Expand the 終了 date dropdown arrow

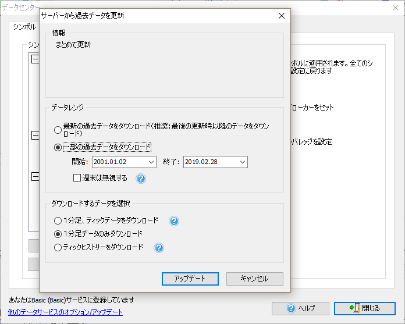[x=242, y=162]
